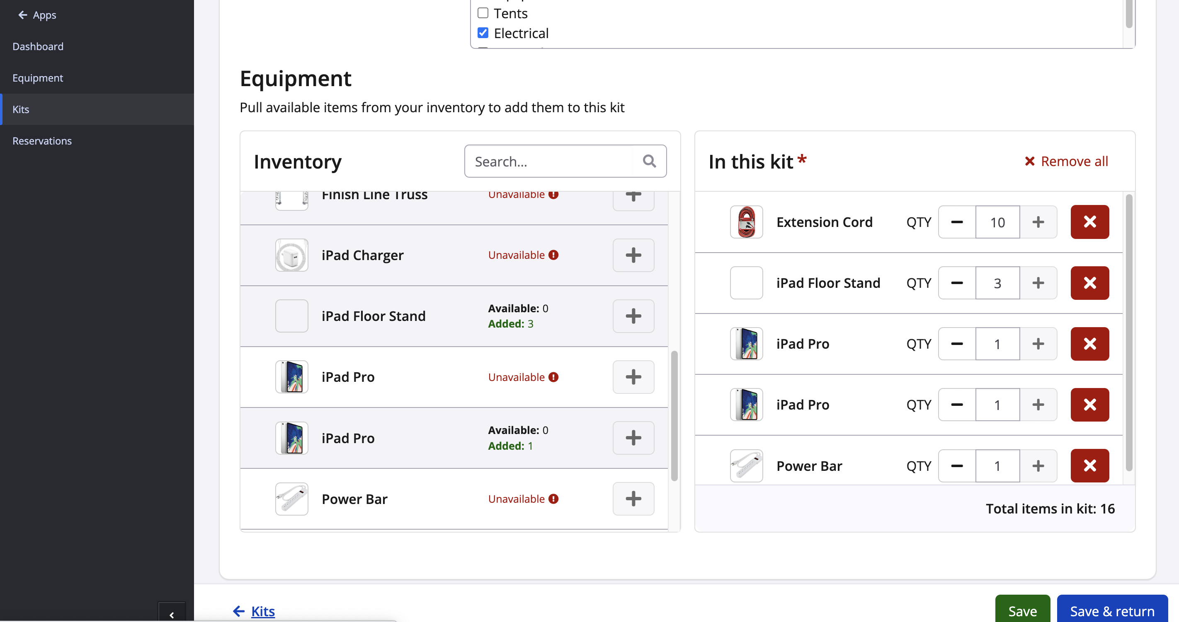This screenshot has width=1179, height=622.
Task: Remove first iPad Pro from the kit
Action: click(1090, 344)
